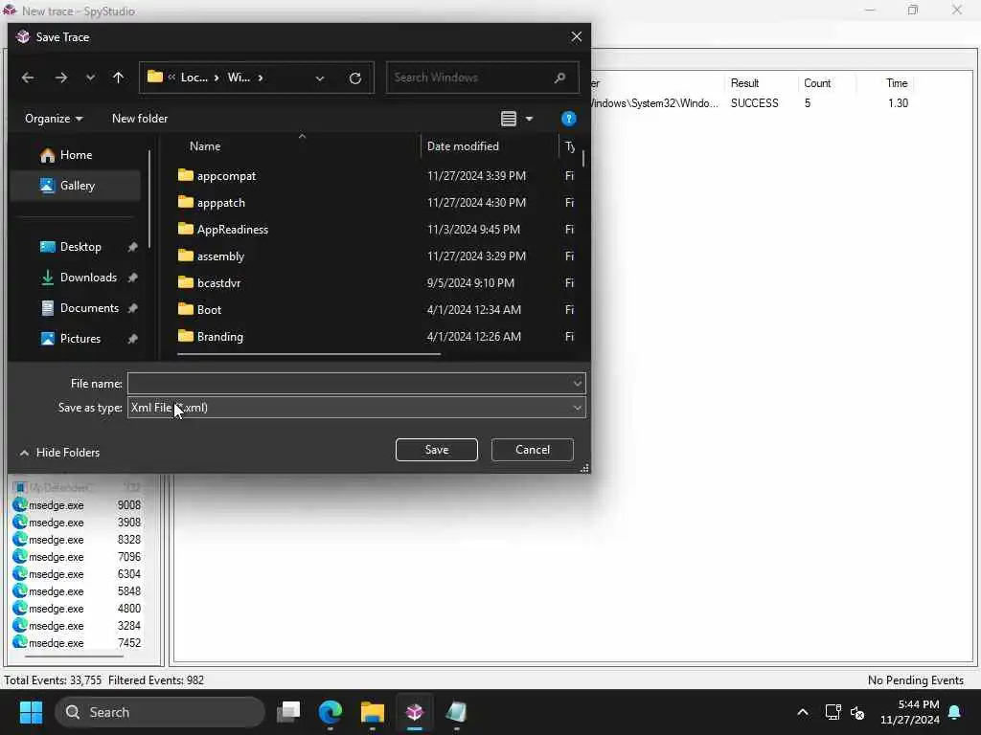981x735 pixels.
Task: Click the Wi... breadcrumb segment
Action: 239,78
